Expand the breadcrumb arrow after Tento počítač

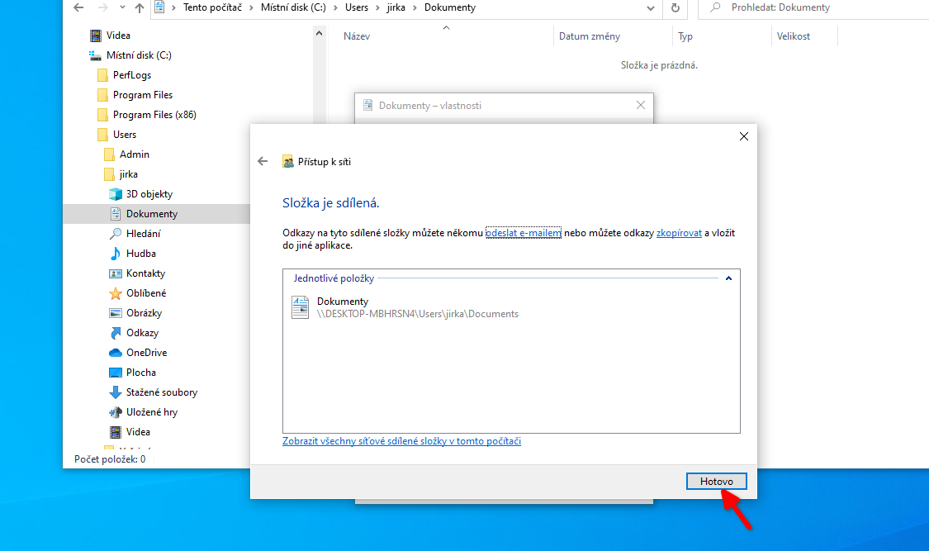[x=249, y=7]
